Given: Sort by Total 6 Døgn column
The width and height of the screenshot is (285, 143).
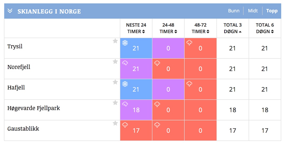Looking at the screenshot, I should pos(265,28).
